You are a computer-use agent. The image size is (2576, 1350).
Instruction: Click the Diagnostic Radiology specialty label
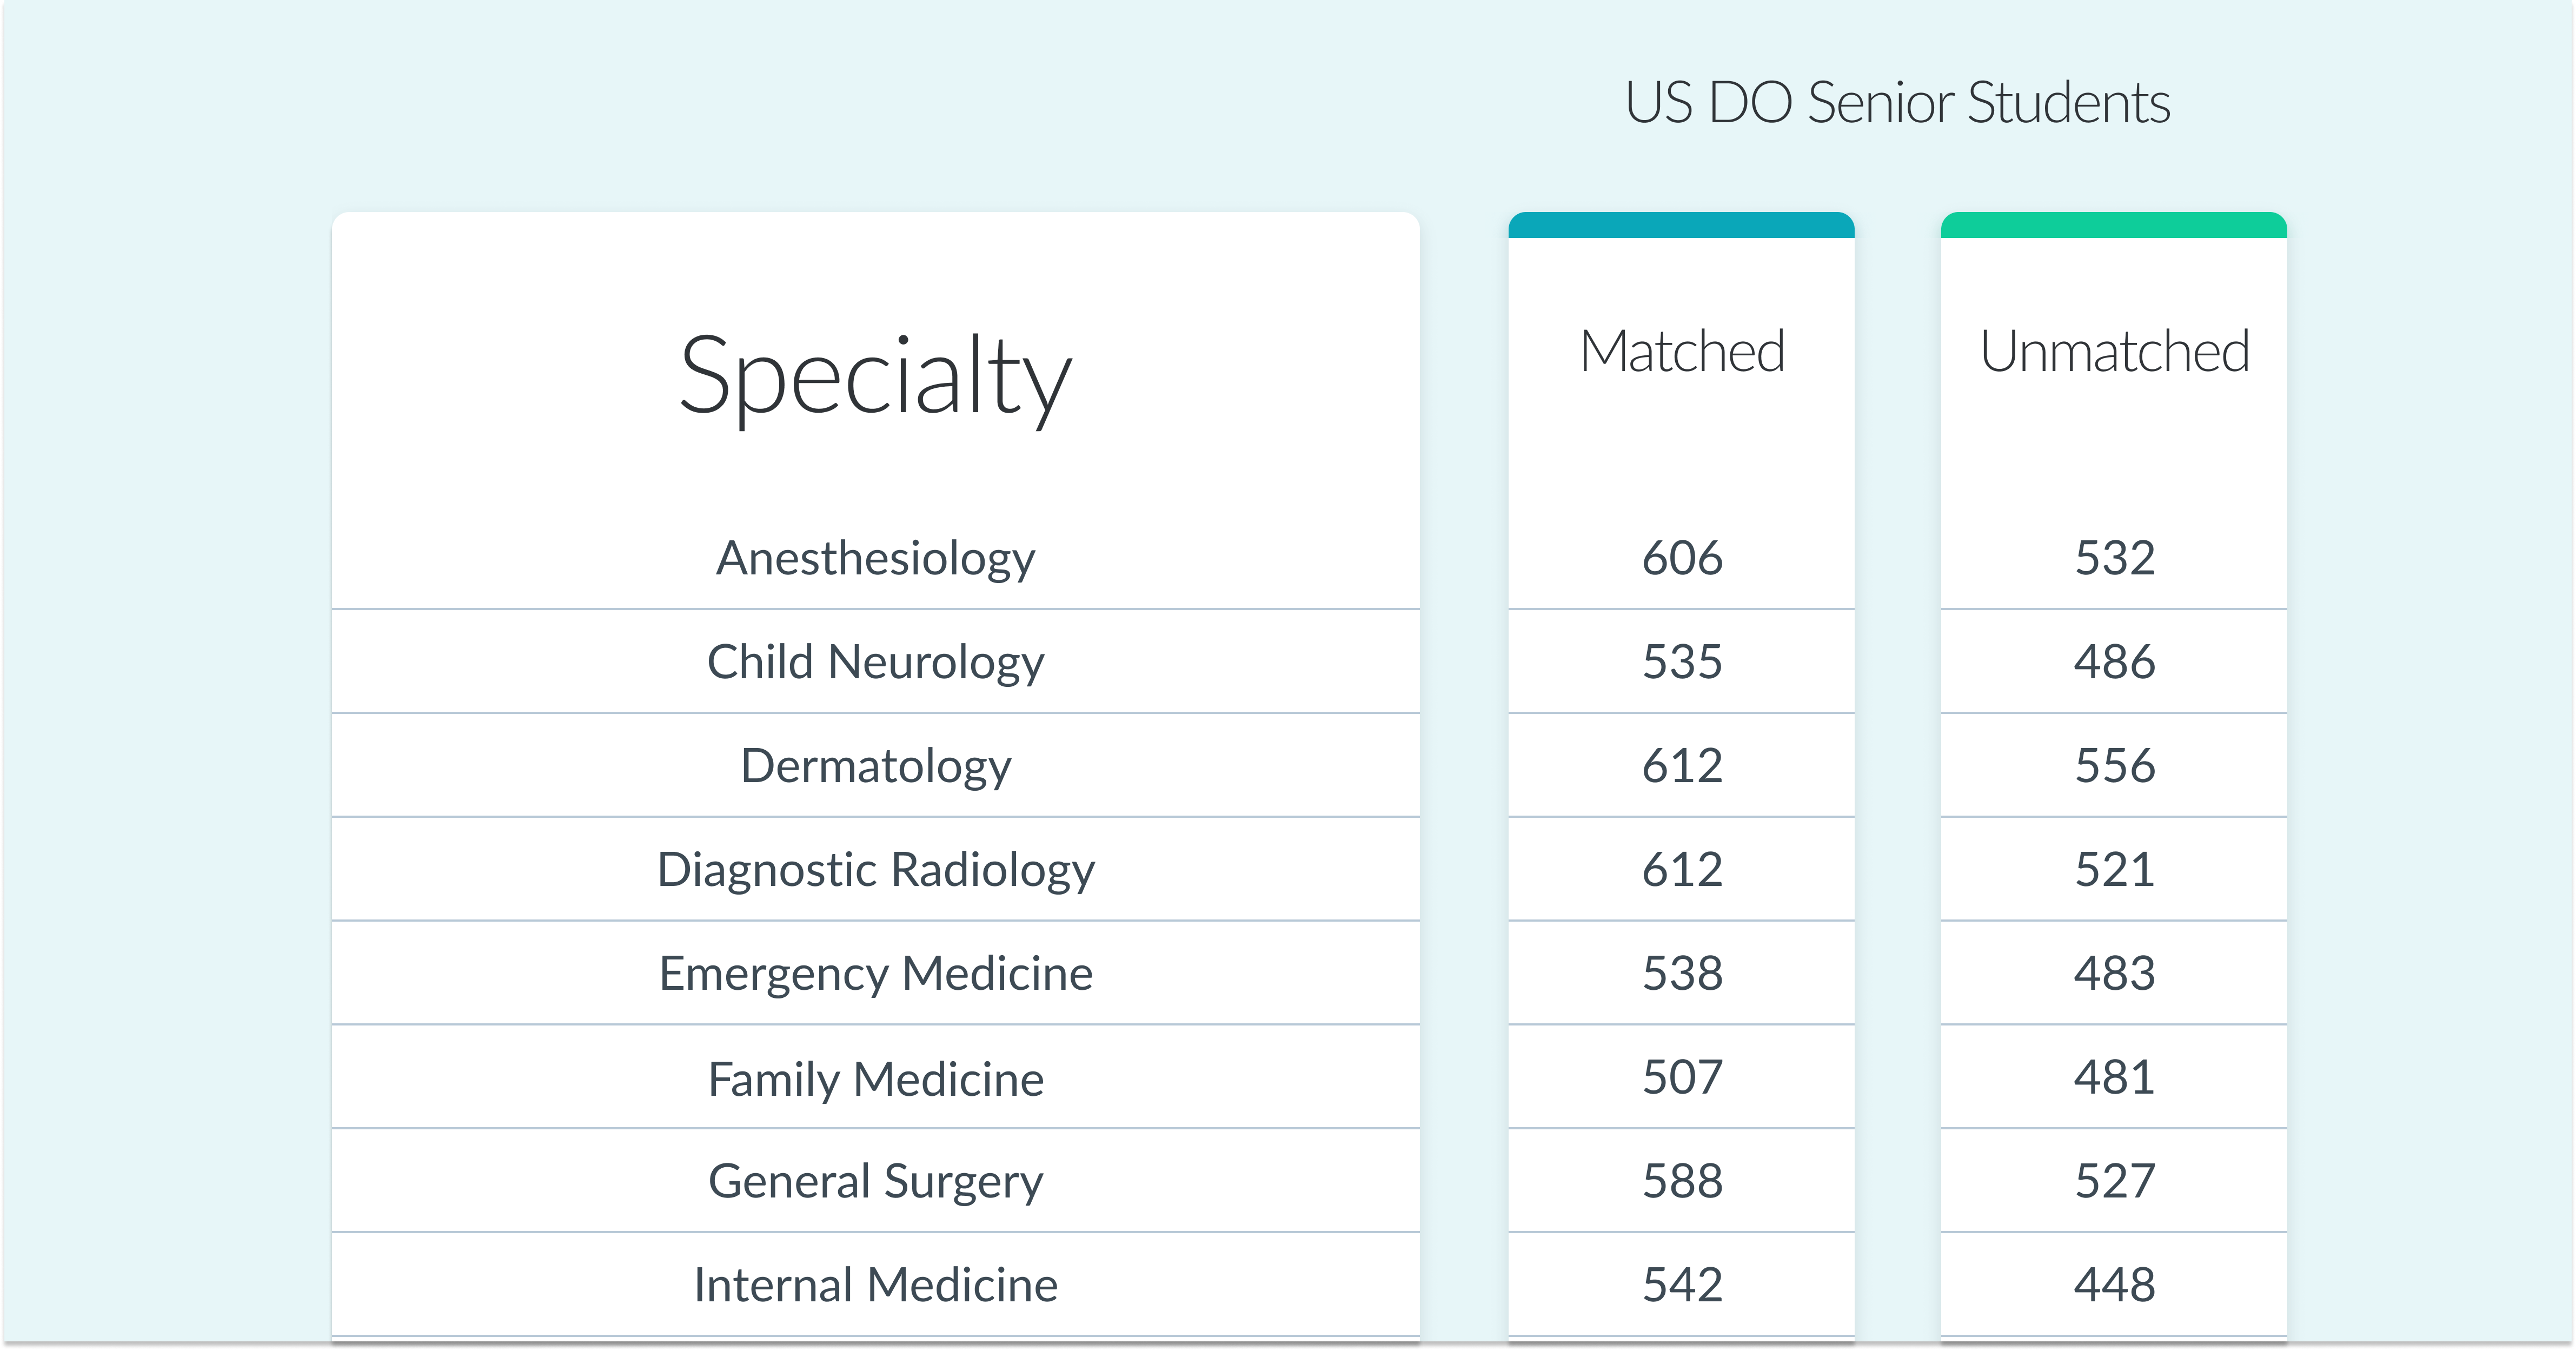(x=875, y=870)
